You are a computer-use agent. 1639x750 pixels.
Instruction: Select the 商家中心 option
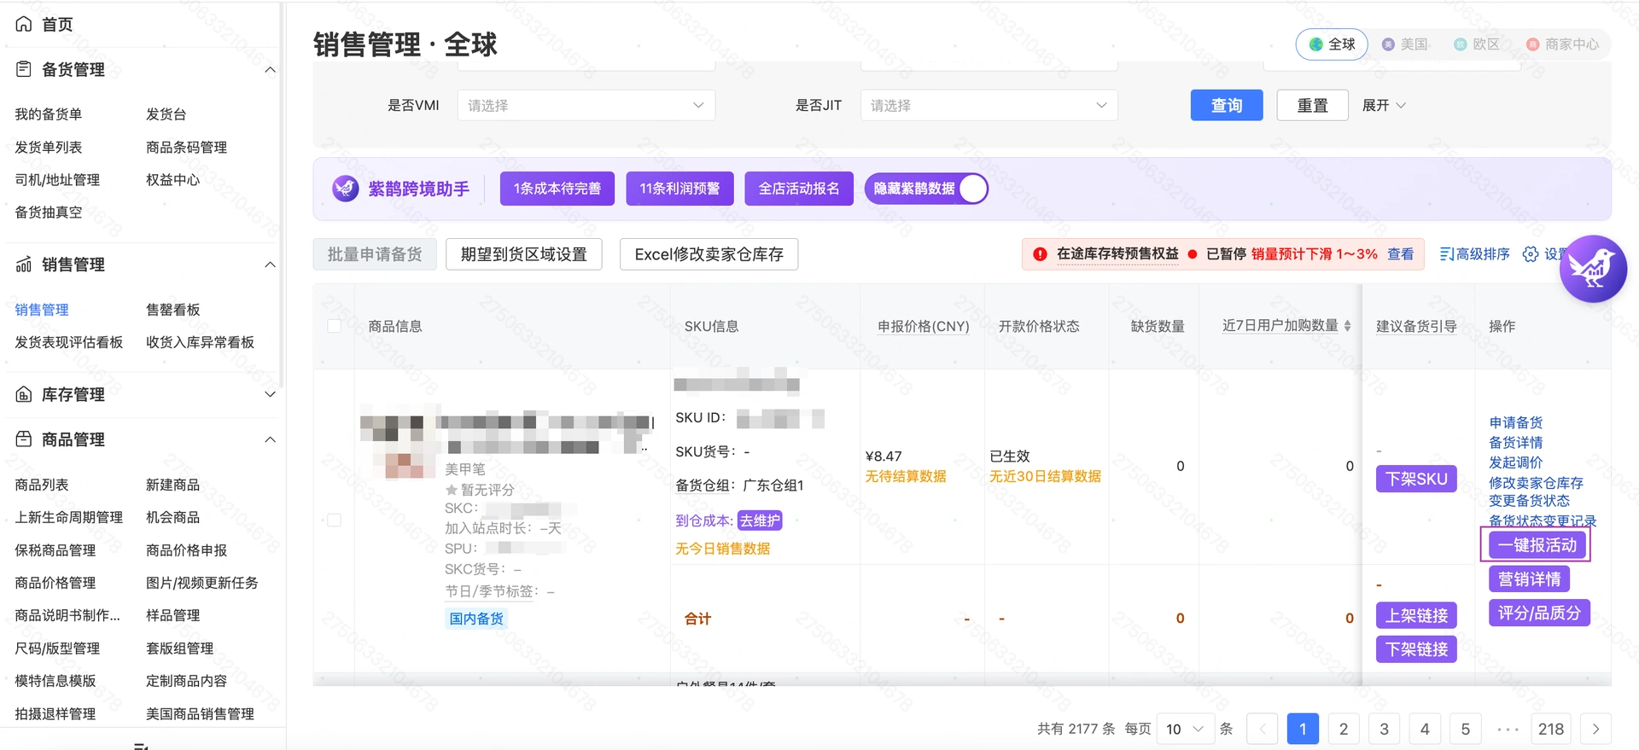1562,44
